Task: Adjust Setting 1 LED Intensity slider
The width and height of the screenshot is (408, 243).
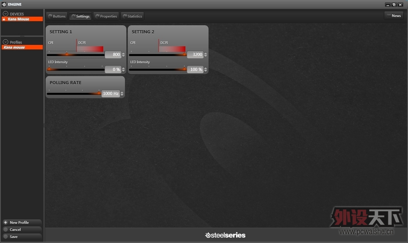Action: pyautogui.click(x=75, y=69)
